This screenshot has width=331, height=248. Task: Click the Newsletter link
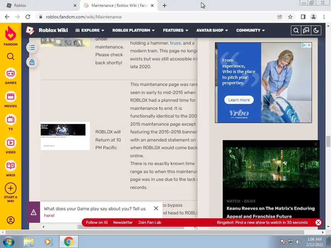pos(123,222)
